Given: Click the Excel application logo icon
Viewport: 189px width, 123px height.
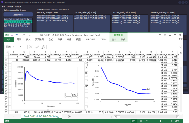Looking at the screenshot, I should coord(7,35).
